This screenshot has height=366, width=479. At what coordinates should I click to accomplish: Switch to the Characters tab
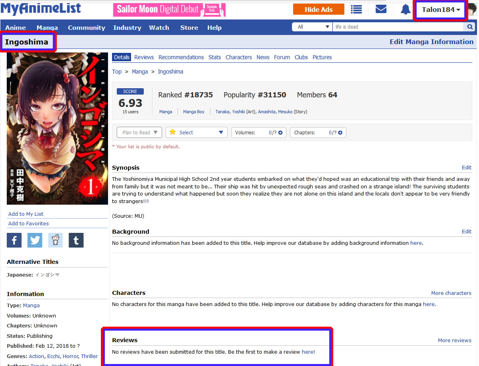(238, 57)
